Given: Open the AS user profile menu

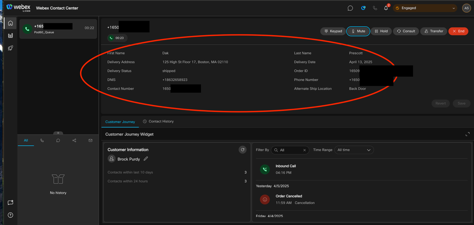Looking at the screenshot, I should pyautogui.click(x=466, y=8).
